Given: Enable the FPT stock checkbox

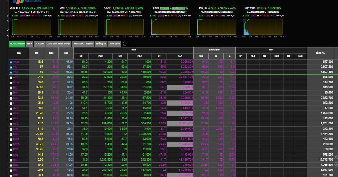Looking at the screenshot, I should 11,103.
